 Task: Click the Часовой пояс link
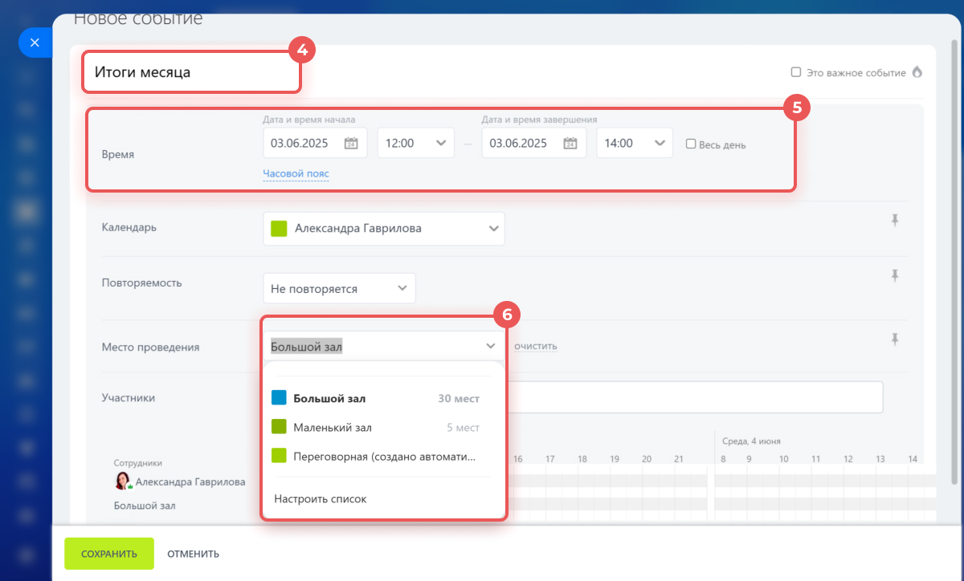(296, 173)
